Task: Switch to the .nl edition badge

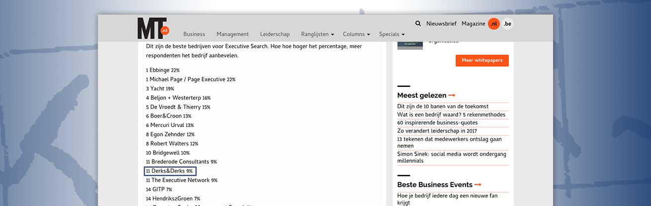Action: point(493,23)
